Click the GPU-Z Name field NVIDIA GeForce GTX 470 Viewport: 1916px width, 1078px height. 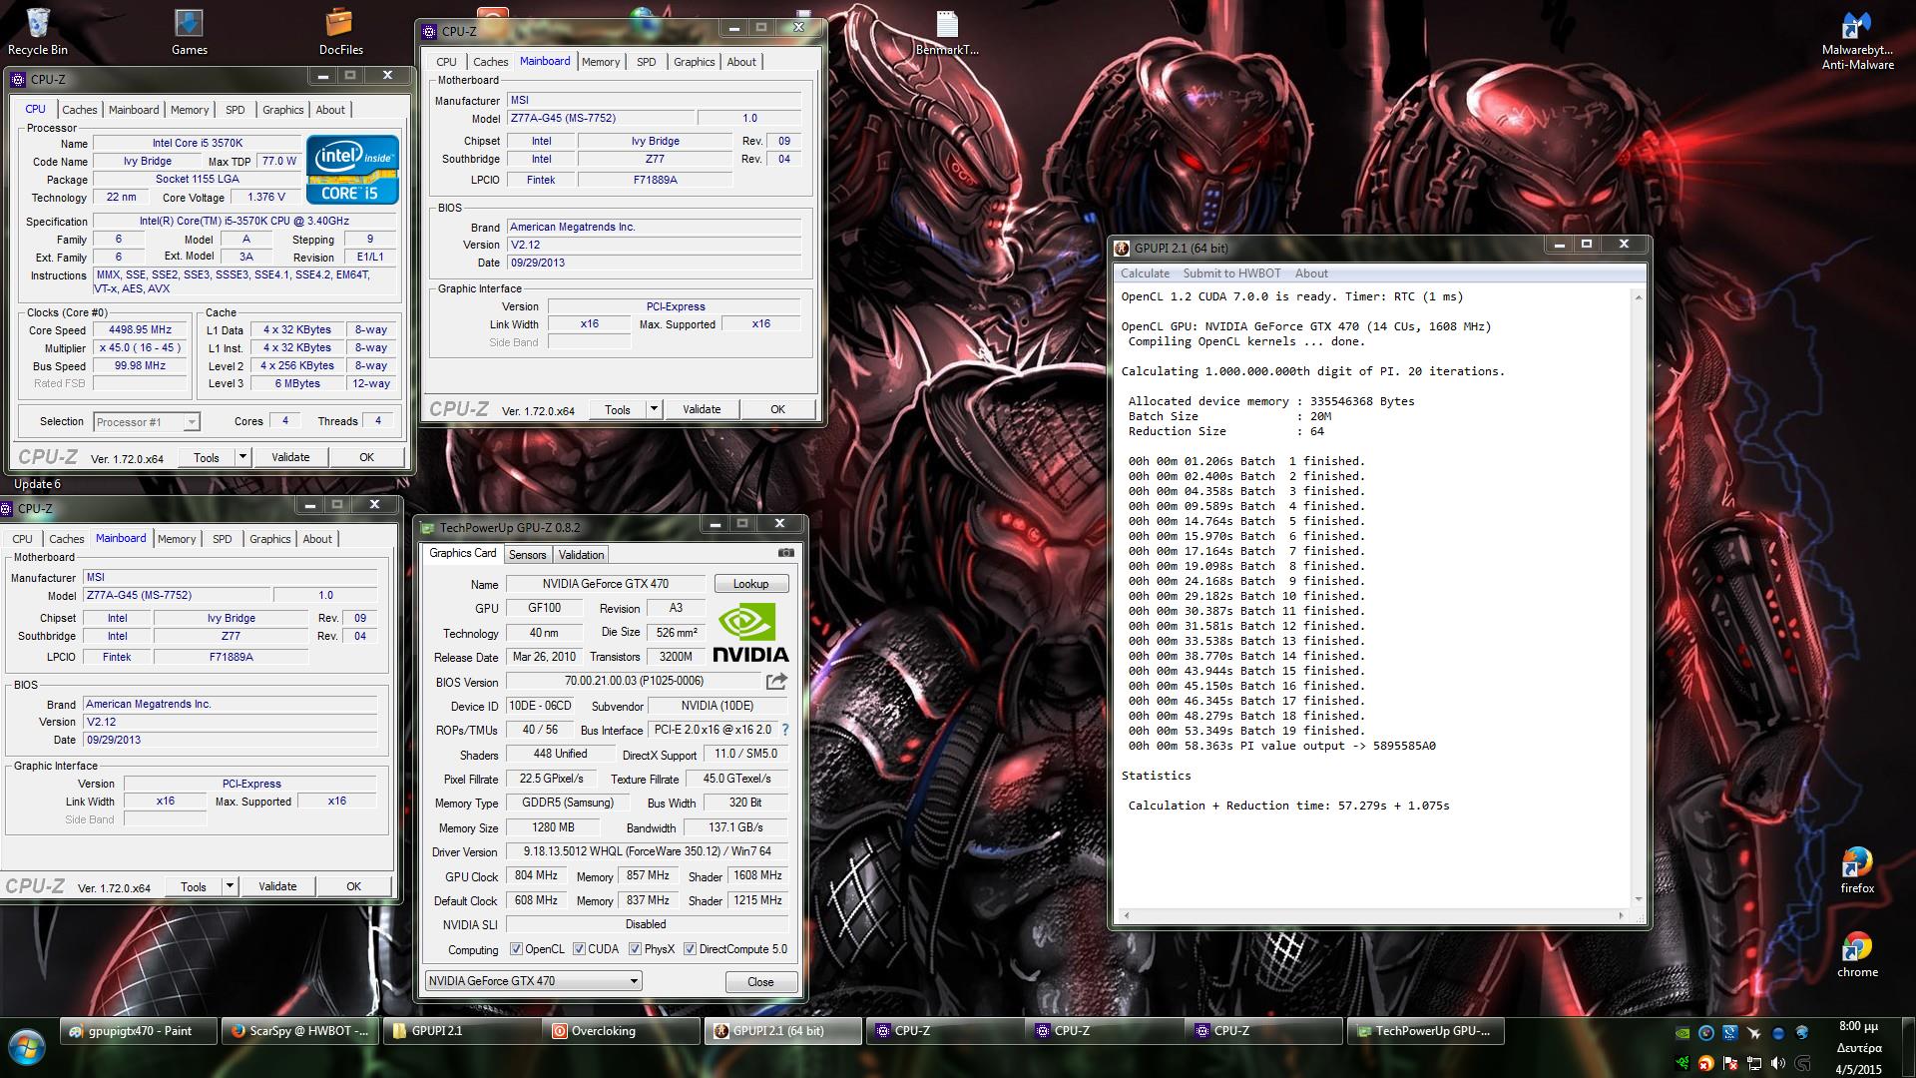606,584
